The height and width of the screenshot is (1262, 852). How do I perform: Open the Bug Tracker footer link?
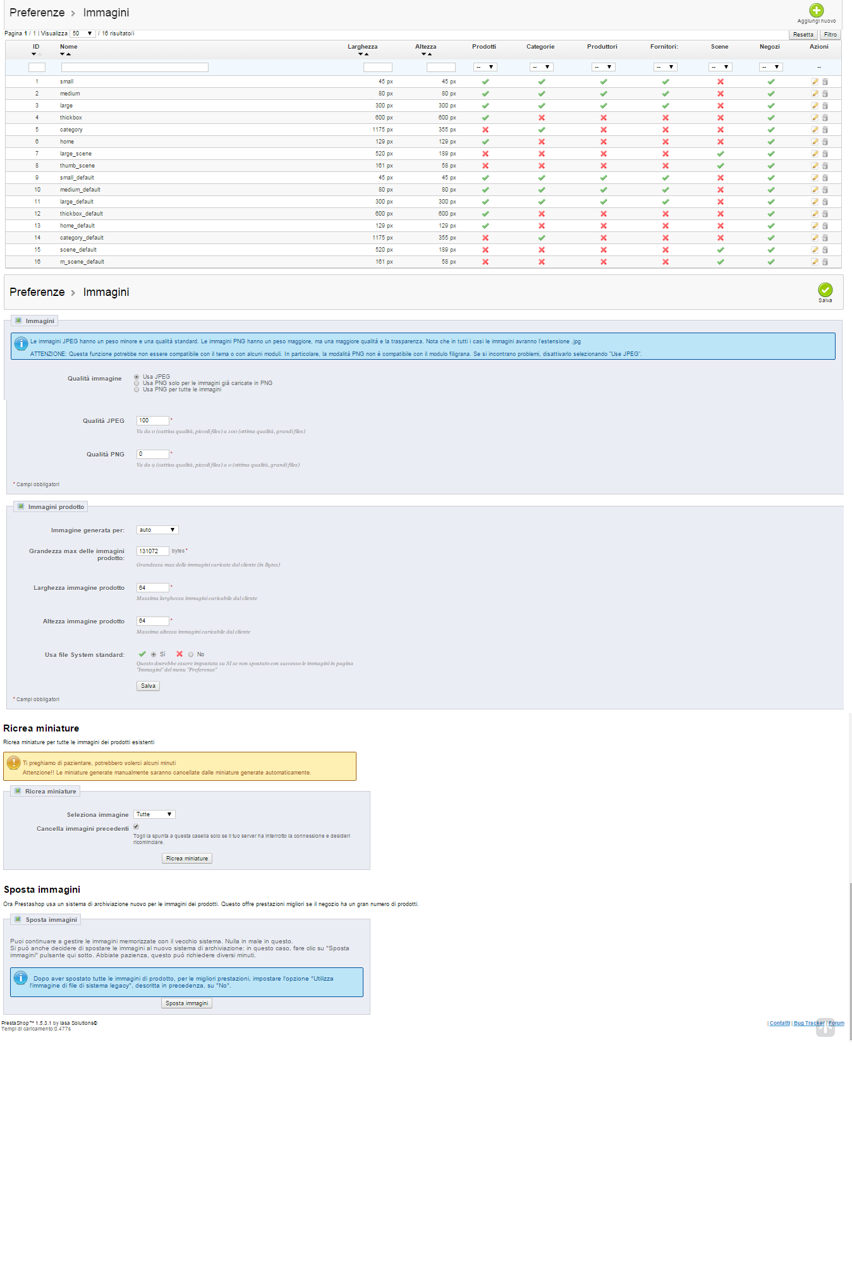[809, 1023]
